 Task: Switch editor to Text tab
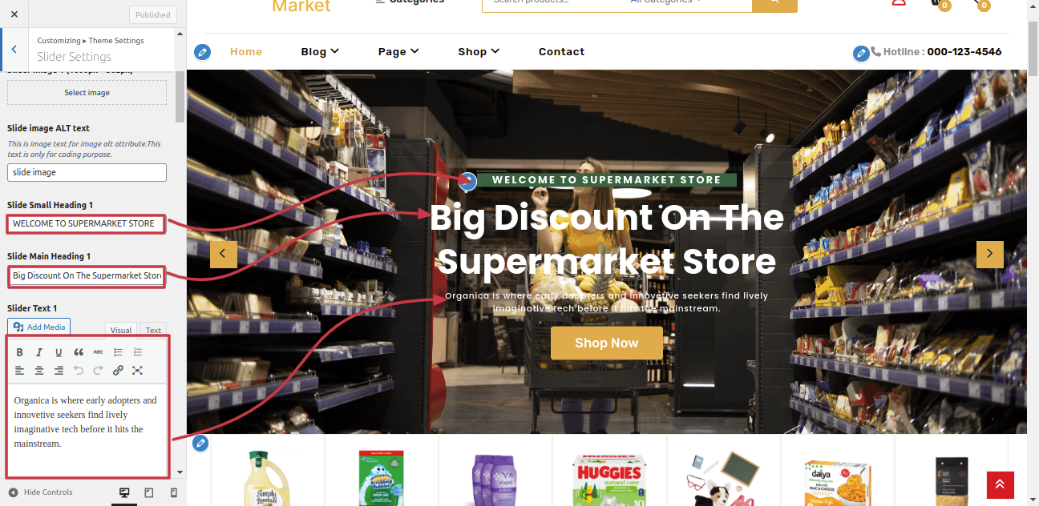coord(153,330)
